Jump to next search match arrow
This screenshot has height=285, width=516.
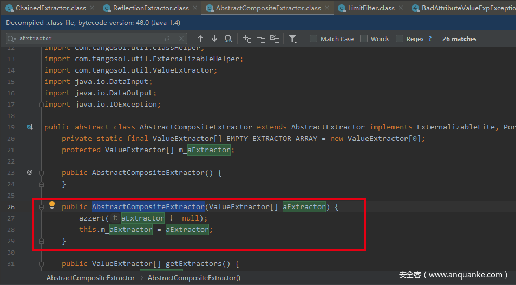click(x=214, y=38)
